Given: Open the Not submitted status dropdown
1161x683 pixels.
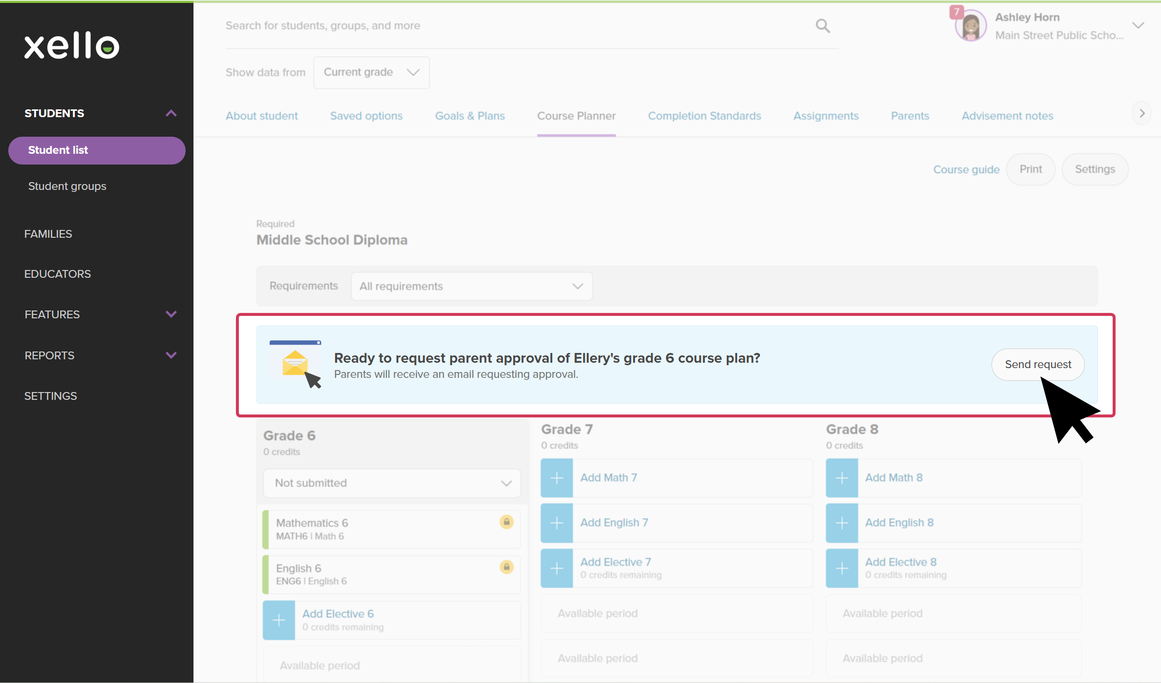Looking at the screenshot, I should click(391, 483).
